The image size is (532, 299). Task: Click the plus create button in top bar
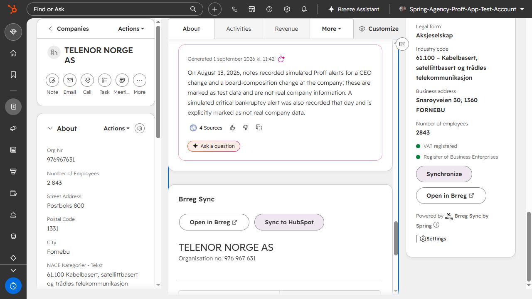pos(215,9)
